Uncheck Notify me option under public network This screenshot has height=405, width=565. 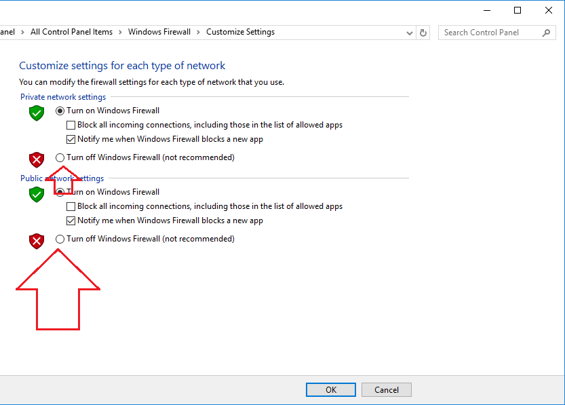pos(71,220)
